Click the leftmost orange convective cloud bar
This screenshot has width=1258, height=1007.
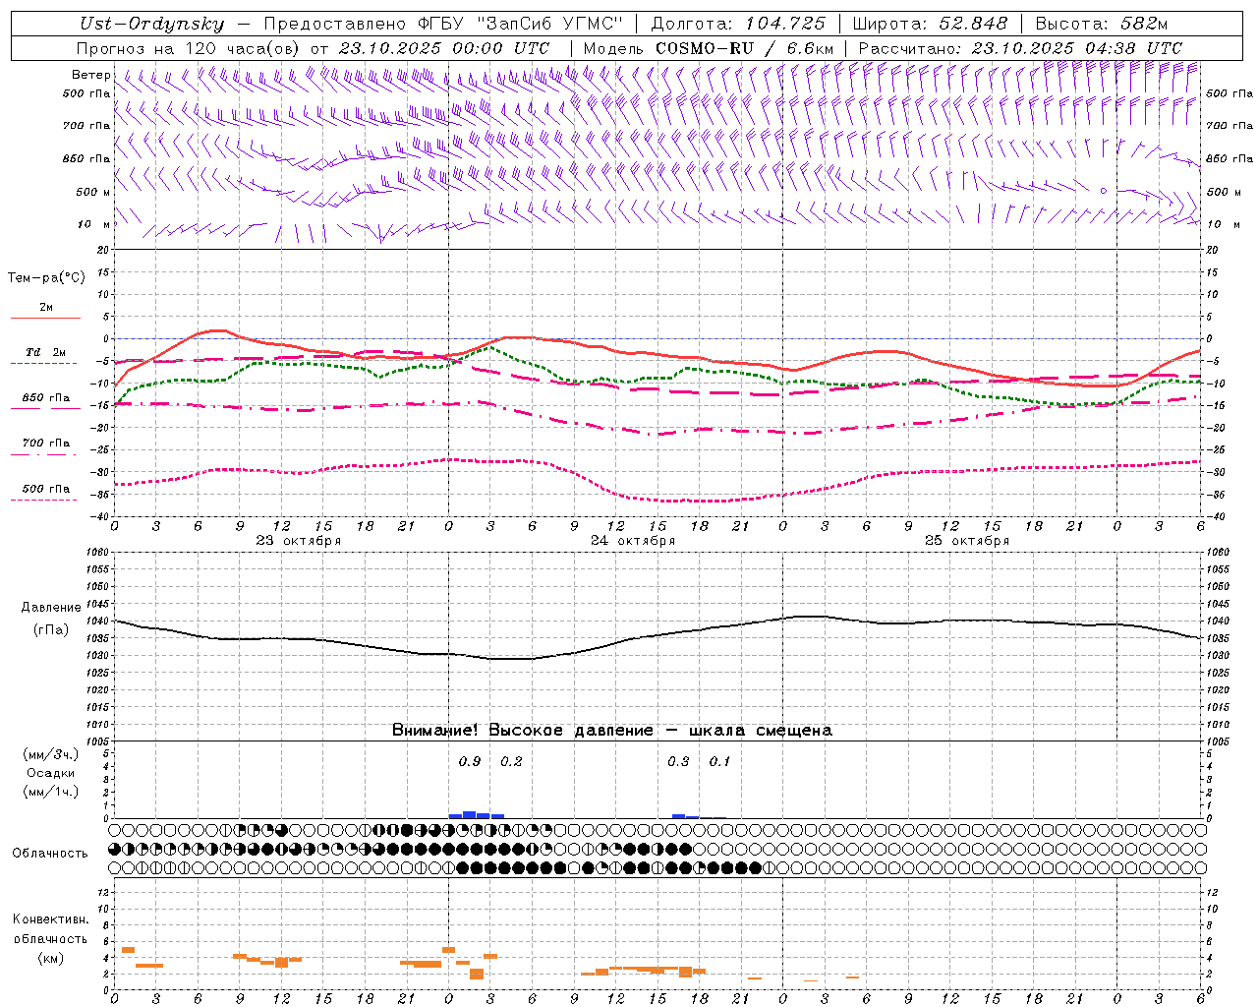tap(128, 950)
